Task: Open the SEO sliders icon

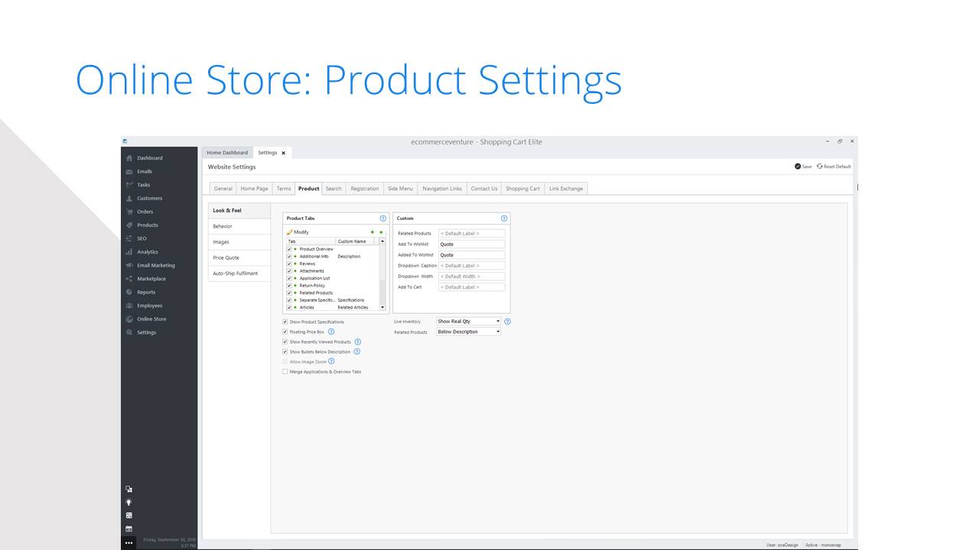Action: coord(129,238)
